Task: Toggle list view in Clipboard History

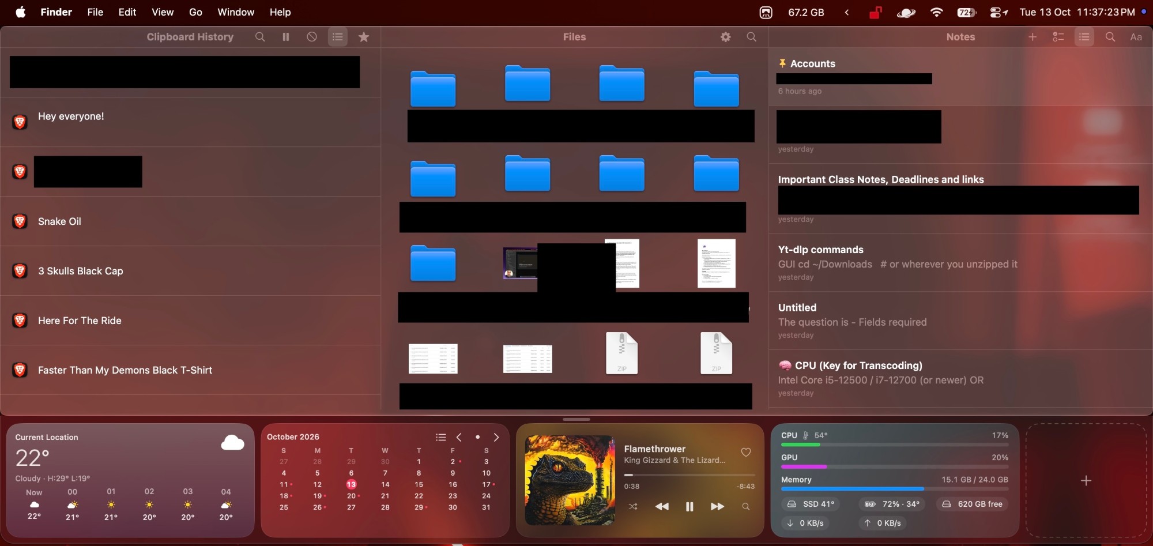Action: tap(338, 37)
